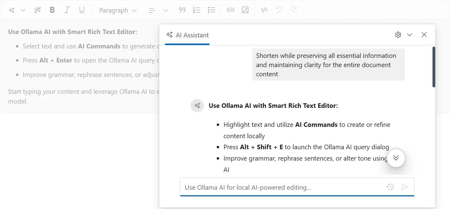
Task: Insert a blockquote
Action: [x=182, y=10]
